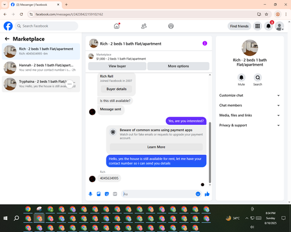
Task: Open Buyer details for Rich Rell
Action: point(116,89)
